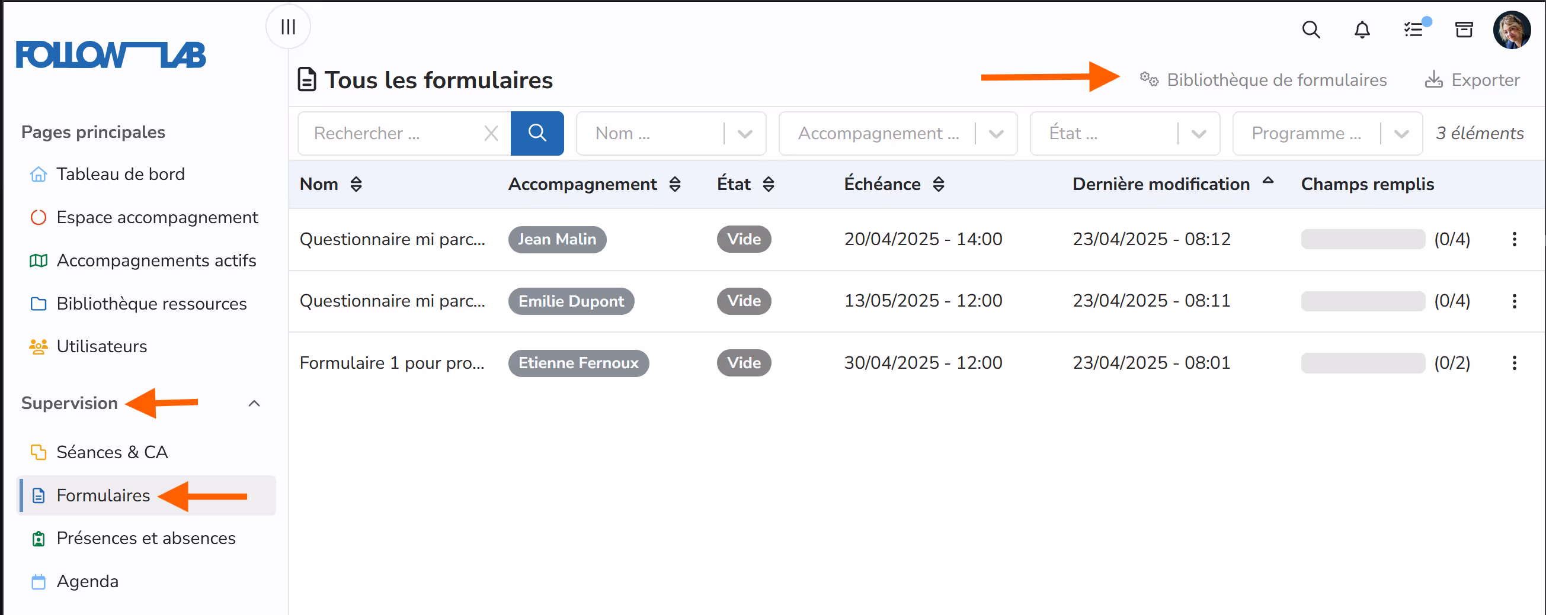Click Vide status badge in Emilie Dupont row
1546x615 pixels.
(x=744, y=301)
